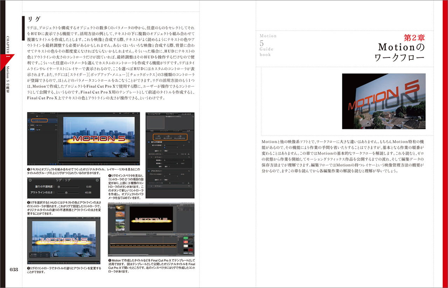Viewport: 448px width, 288px height.
Task: Select the sunset clip thumbnail in Final Cut browser
Action: [120, 208]
